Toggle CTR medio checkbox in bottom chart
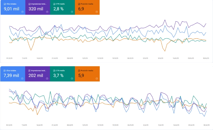Screen dimensions: 213x130 click(54, 71)
